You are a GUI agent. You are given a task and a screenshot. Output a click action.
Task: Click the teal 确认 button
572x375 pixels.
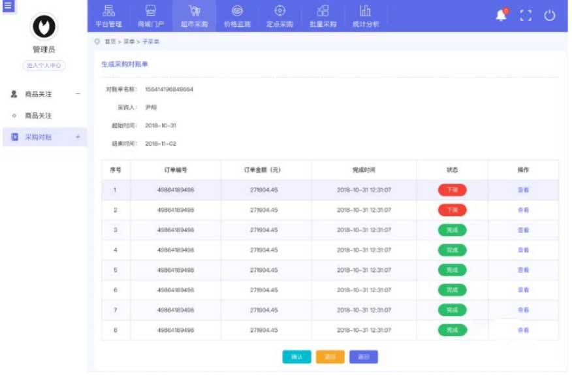(x=296, y=357)
